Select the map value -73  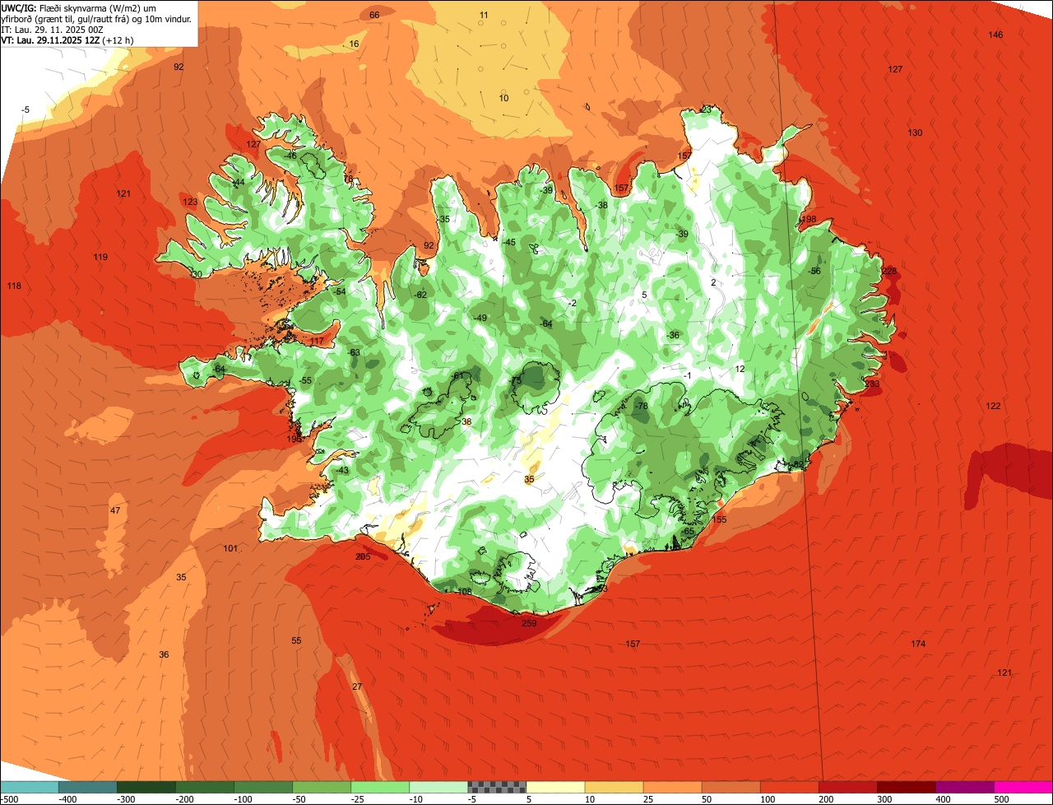[x=515, y=381]
